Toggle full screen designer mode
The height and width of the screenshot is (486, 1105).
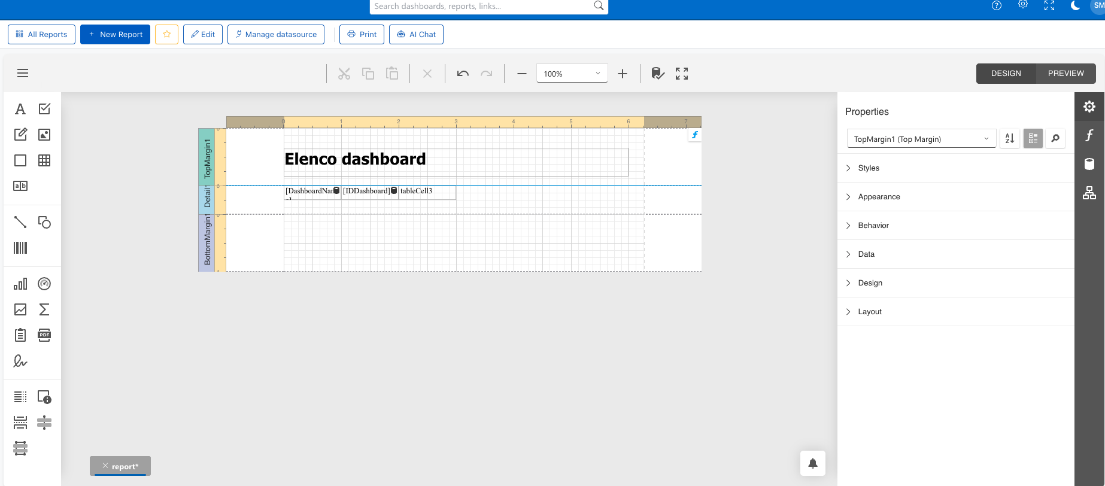click(682, 74)
